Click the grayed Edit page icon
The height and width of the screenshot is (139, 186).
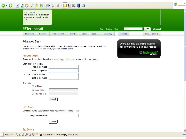(58, 5)
